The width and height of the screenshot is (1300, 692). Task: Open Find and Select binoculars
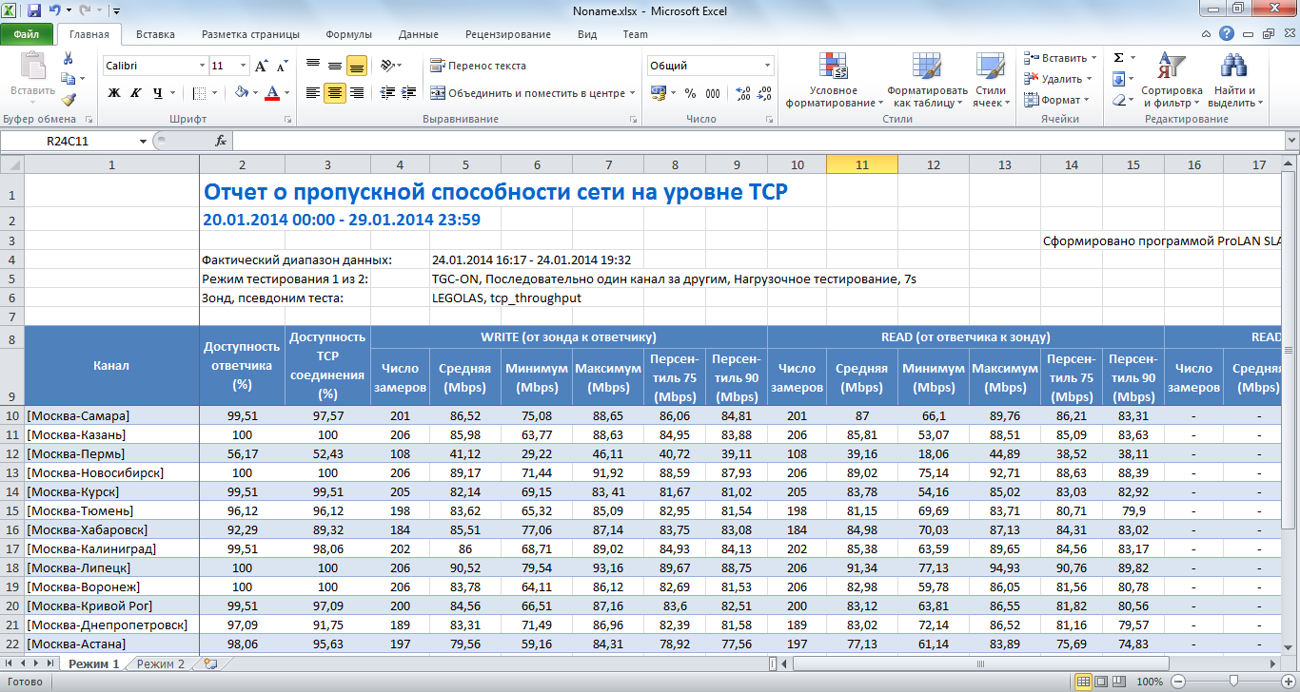(1234, 81)
